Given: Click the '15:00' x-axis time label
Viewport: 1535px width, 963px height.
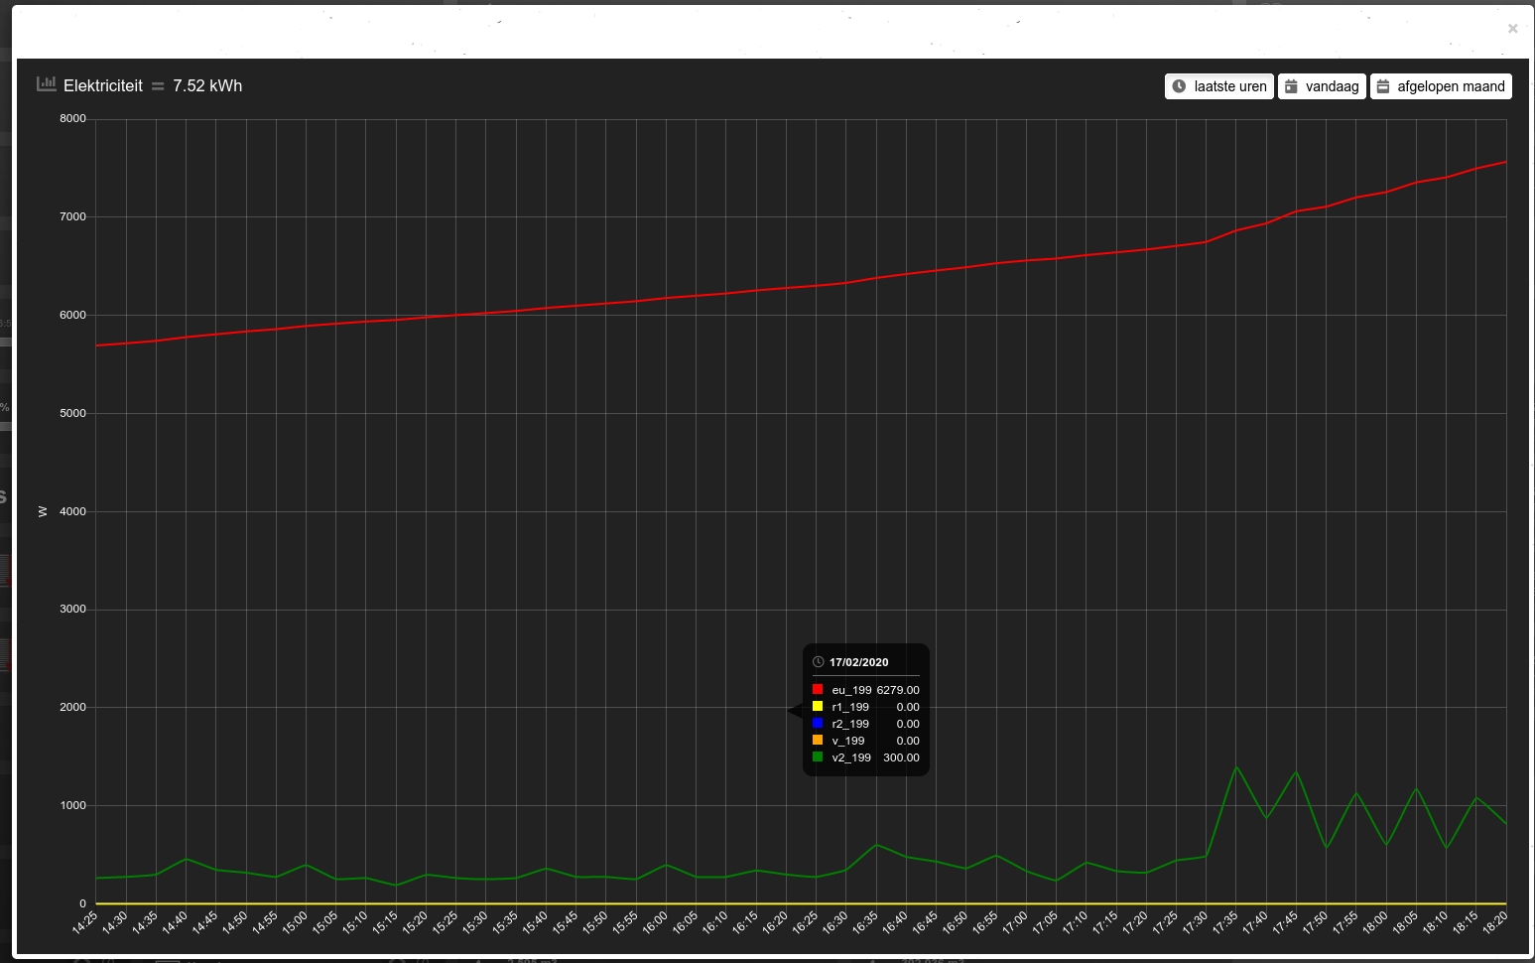Looking at the screenshot, I should (295, 922).
